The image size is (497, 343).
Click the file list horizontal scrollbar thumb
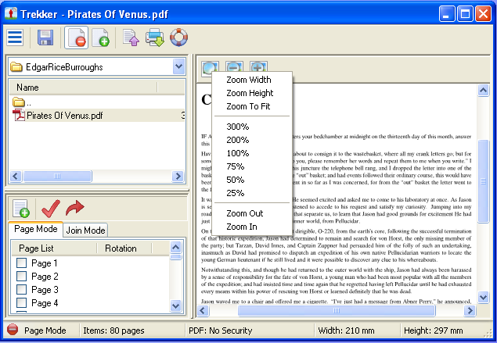click(57, 176)
